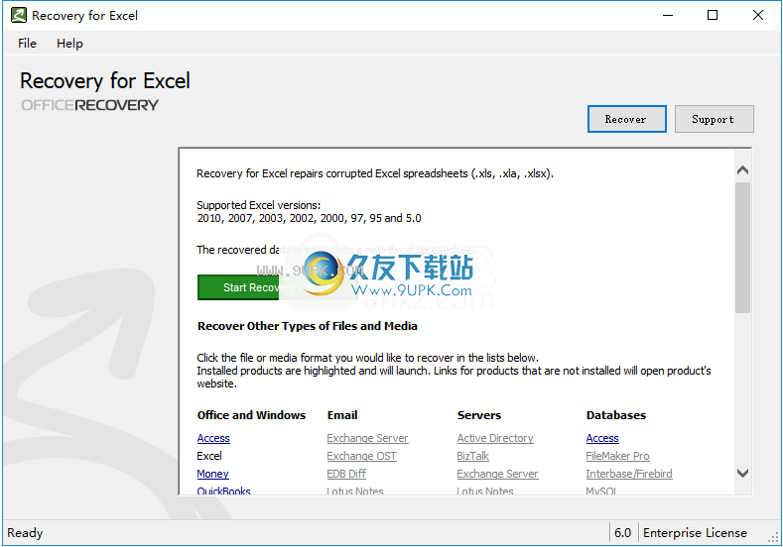This screenshot has width=783, height=547.
Task: Click the scroll up arrow of content panel
Action: pyautogui.click(x=742, y=170)
